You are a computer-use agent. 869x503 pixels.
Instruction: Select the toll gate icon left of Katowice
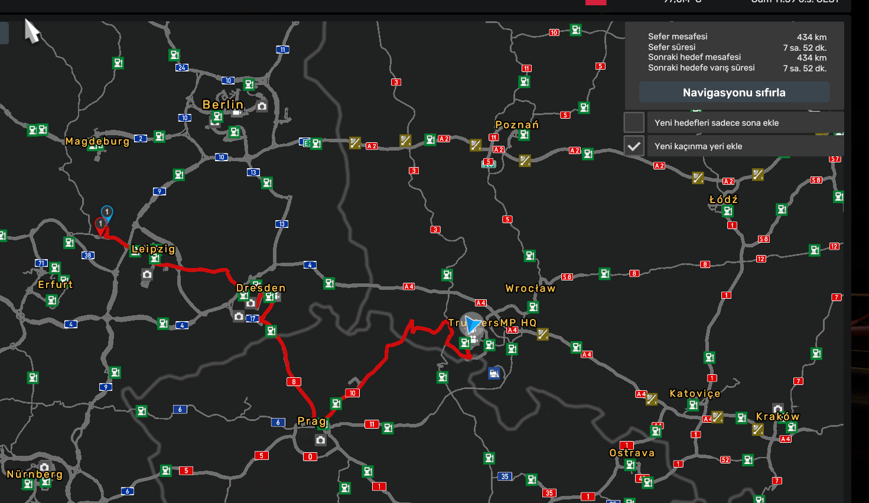tap(652, 399)
